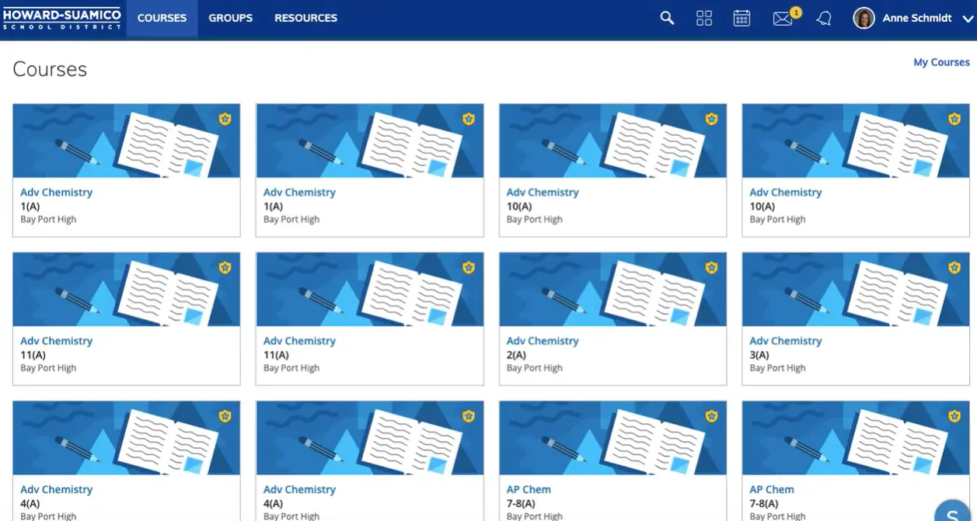977x521 pixels.
Task: Show notifications via the bell icon
Action: point(824,19)
